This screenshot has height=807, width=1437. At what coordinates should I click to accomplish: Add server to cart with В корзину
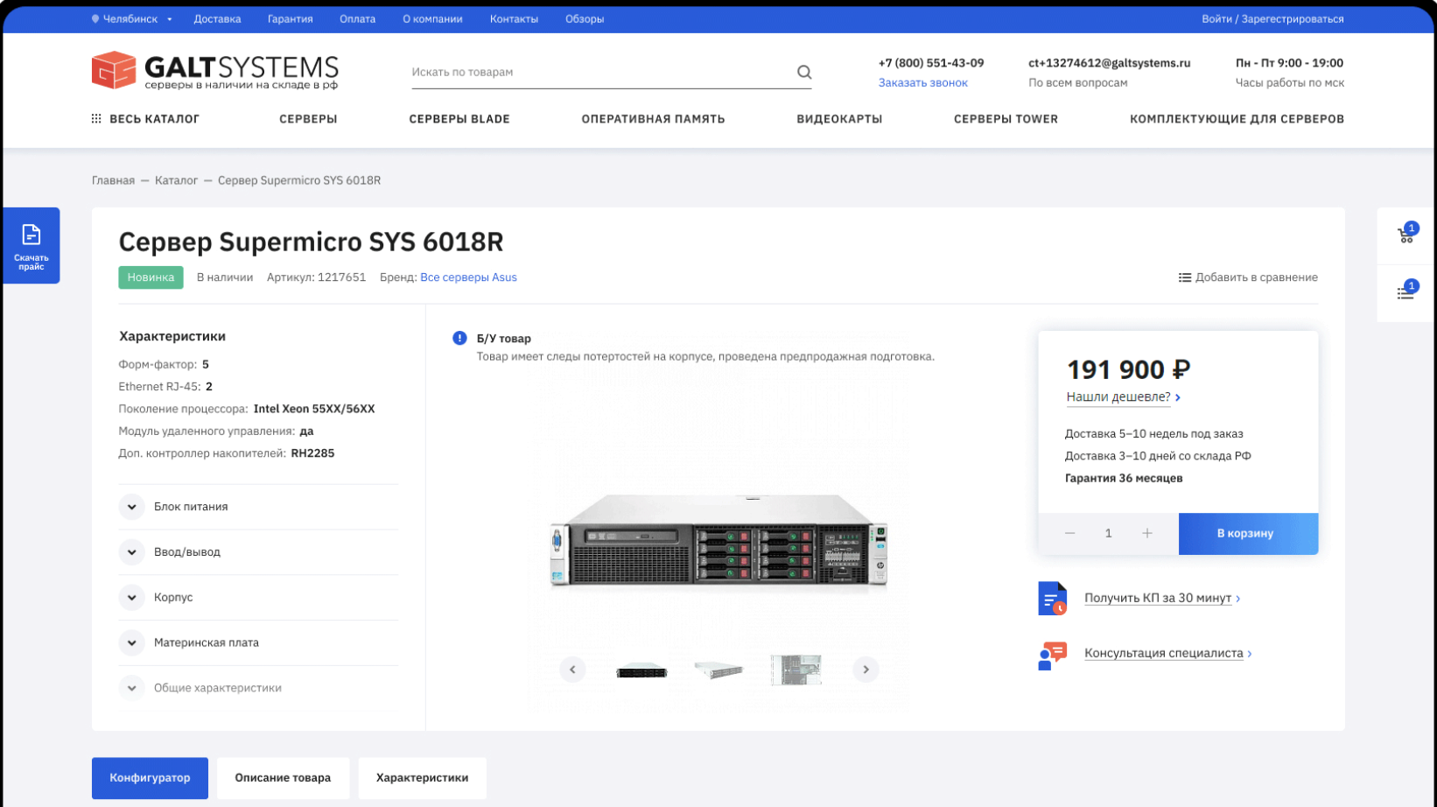pyautogui.click(x=1248, y=533)
